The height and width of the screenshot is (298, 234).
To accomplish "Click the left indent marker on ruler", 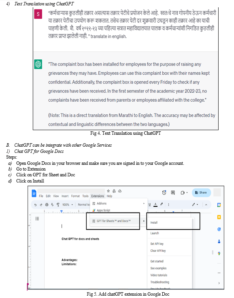I will (x=61, y=211).
